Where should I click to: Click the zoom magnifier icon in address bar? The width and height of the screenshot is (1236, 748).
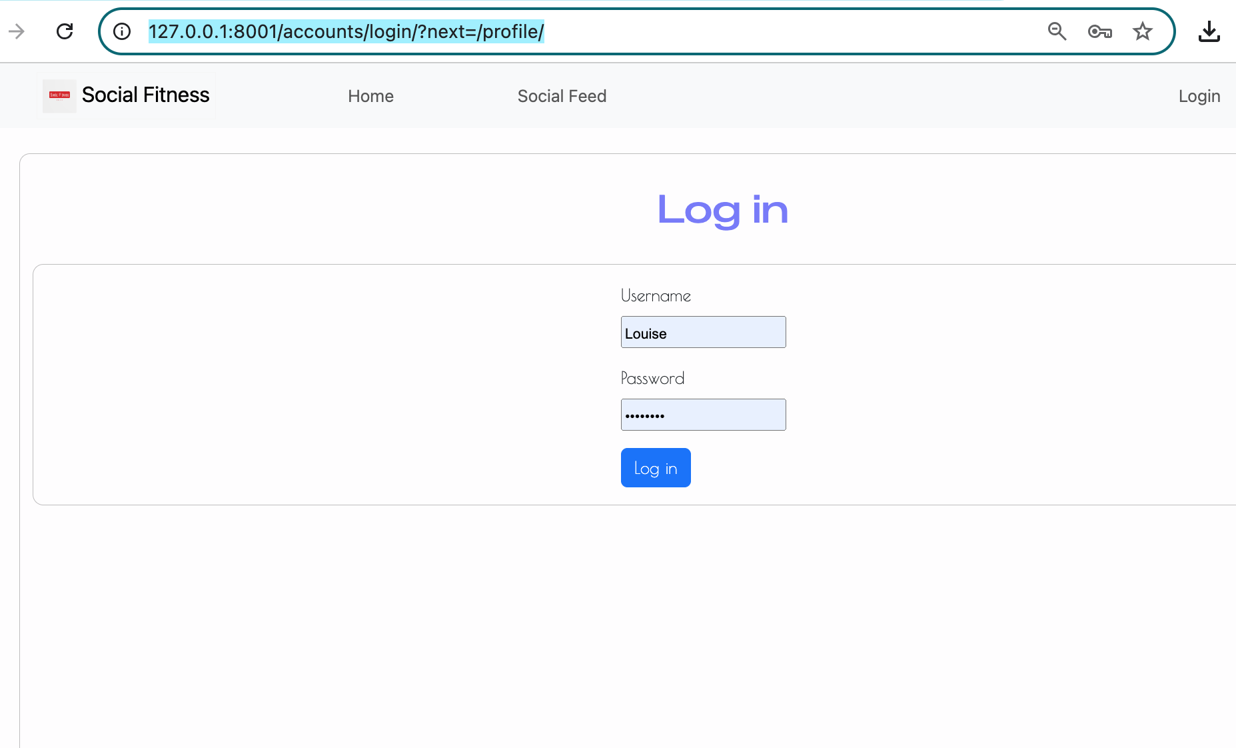tap(1057, 31)
